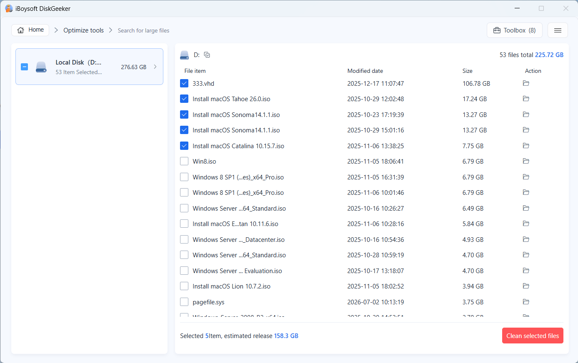Open folder location for 333.vhd
This screenshot has width=578, height=363.
pyautogui.click(x=526, y=83)
